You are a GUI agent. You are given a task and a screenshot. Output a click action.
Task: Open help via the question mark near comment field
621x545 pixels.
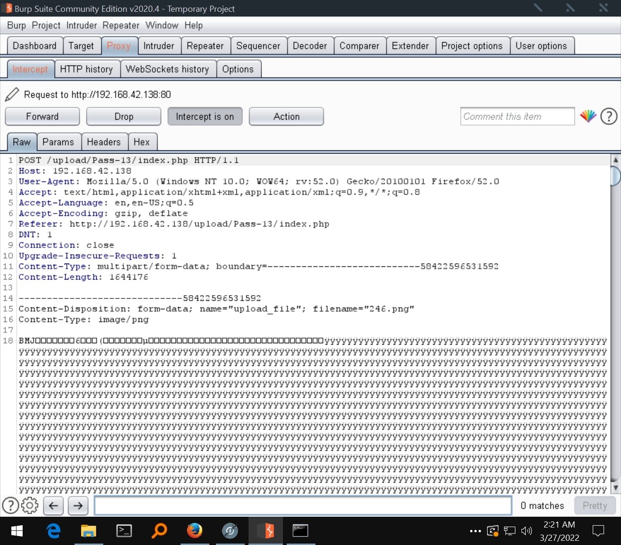coord(609,116)
